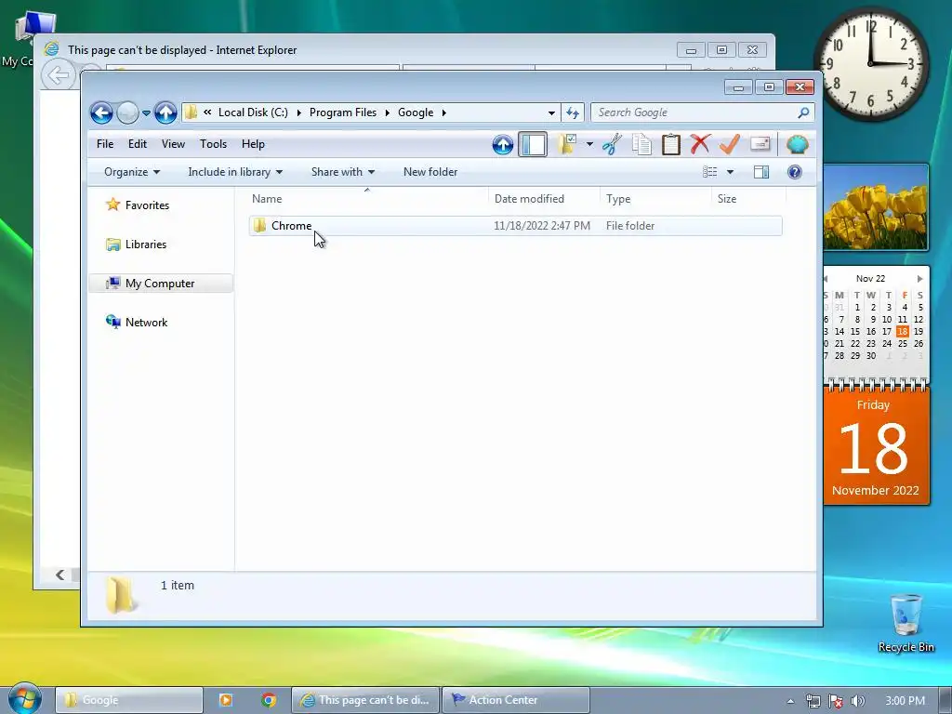Open Include in library dropdown

235,172
